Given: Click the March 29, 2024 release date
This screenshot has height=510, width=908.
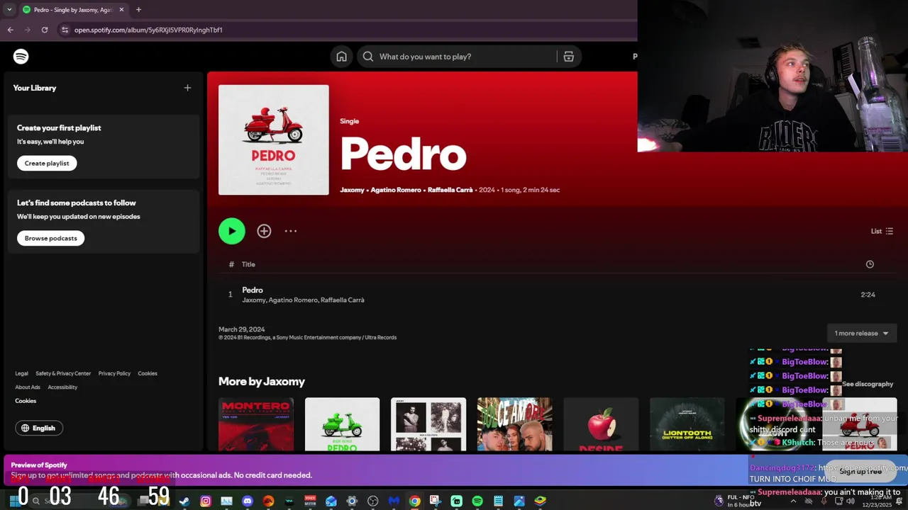Looking at the screenshot, I should pyautogui.click(x=242, y=329).
